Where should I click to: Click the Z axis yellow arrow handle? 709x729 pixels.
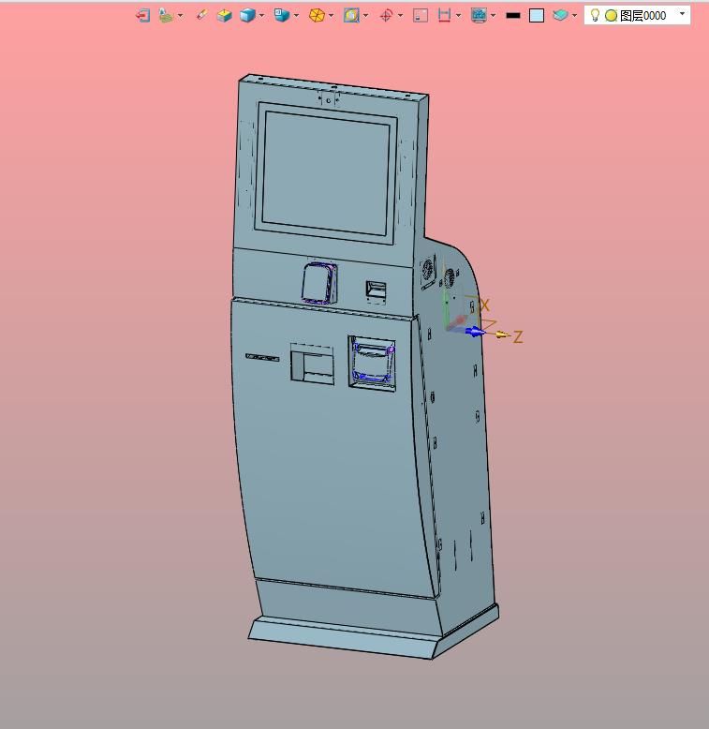click(502, 335)
